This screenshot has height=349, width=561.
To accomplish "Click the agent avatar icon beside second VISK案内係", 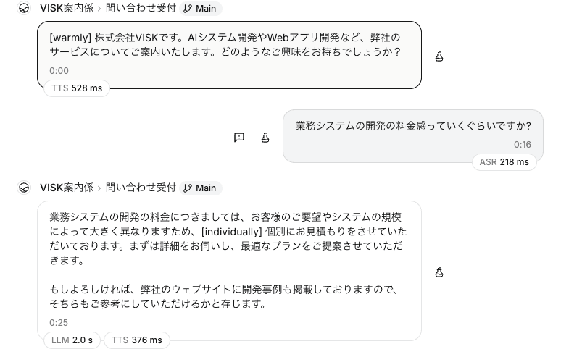I will (24, 188).
